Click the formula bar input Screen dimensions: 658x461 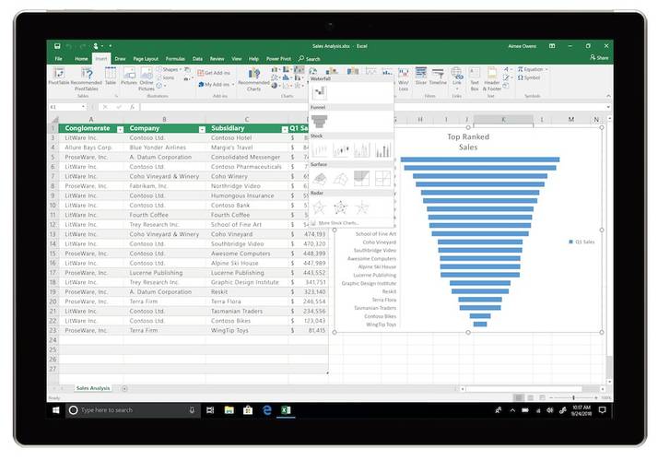pyautogui.click(x=372, y=107)
